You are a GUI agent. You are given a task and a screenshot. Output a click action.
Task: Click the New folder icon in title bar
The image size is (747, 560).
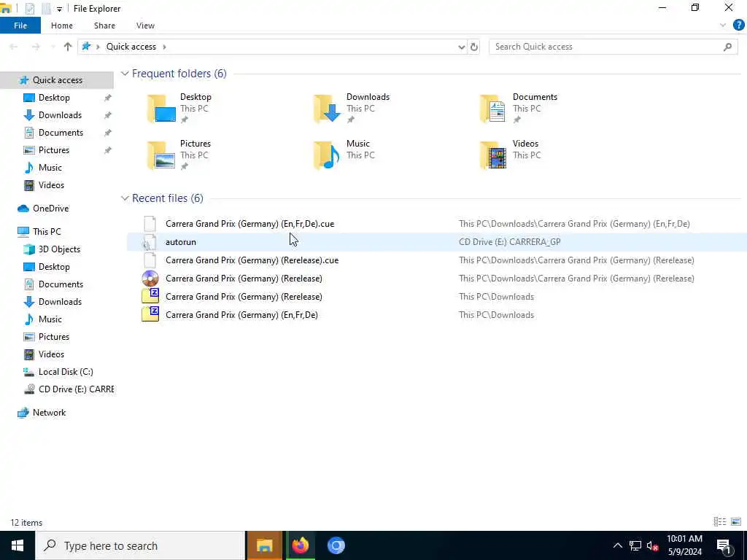coord(46,8)
